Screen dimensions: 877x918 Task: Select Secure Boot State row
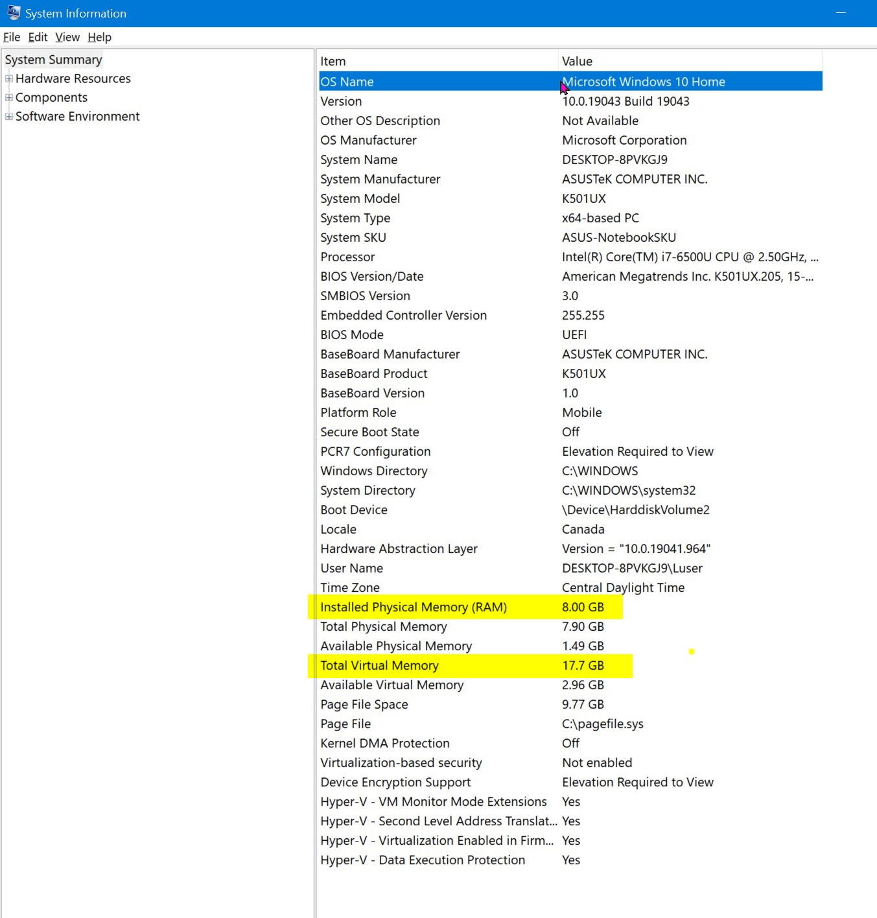[x=570, y=432]
